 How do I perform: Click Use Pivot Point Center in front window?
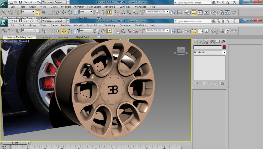96,31
